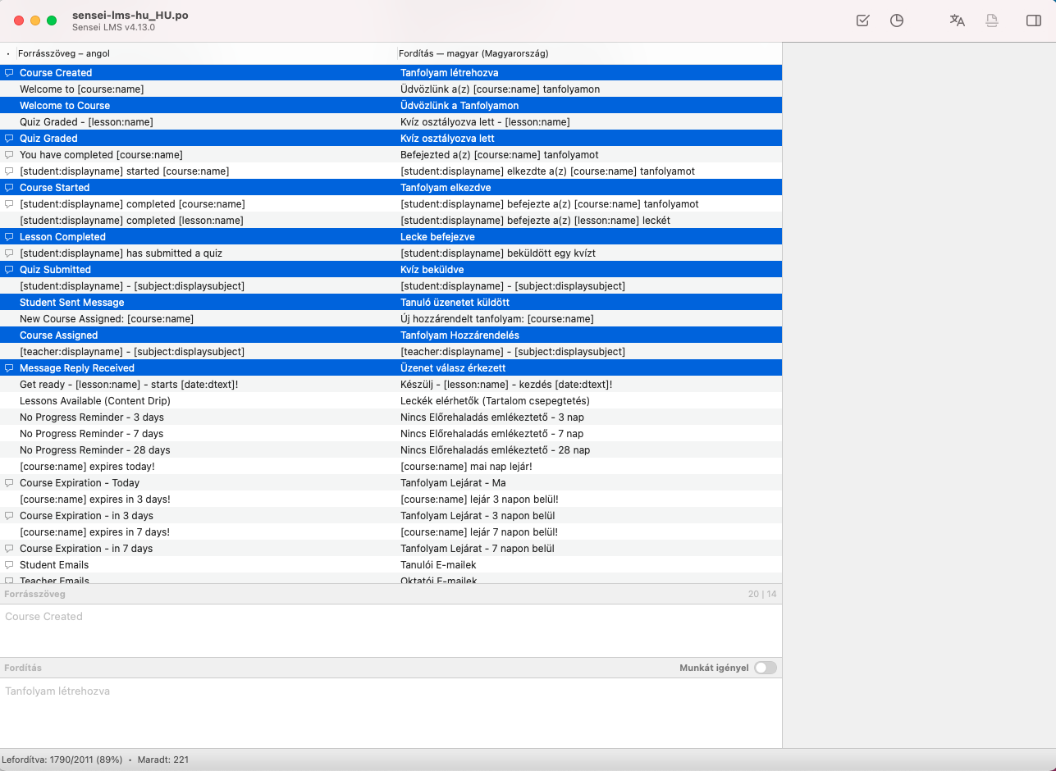Click the Pre-translate icon in the toolbar
The image size is (1056, 771).
(x=957, y=21)
